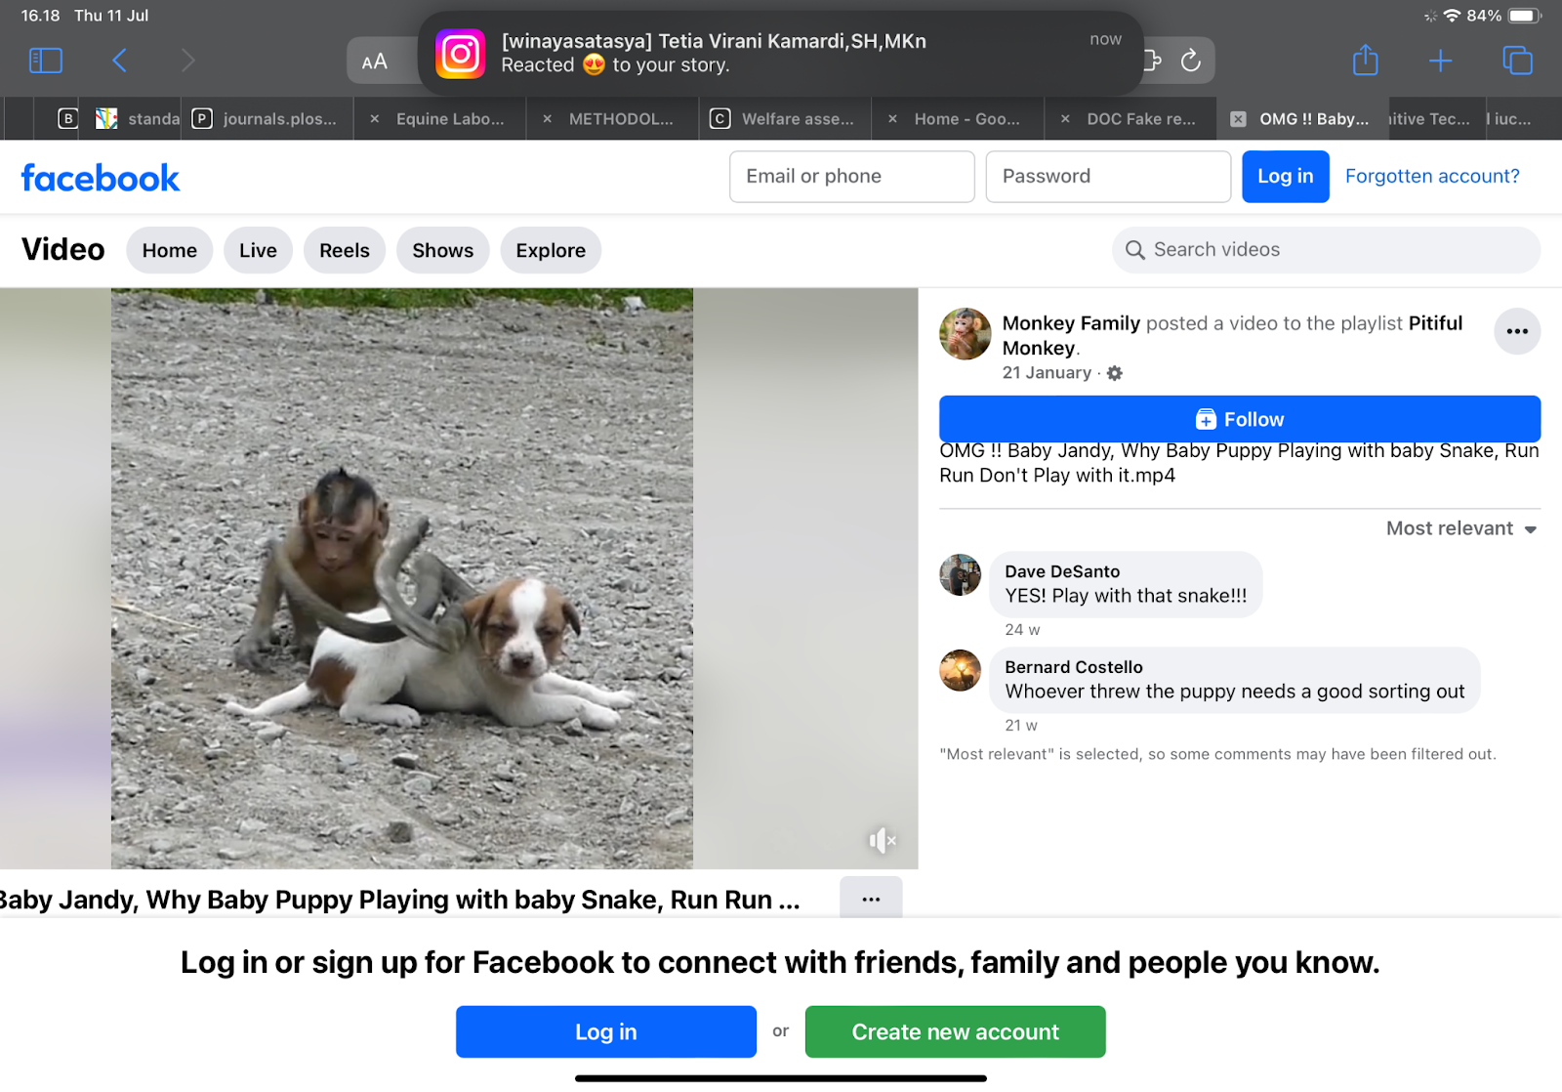The height and width of the screenshot is (1092, 1562).
Task: Close the Equine Labo browser tab
Action: click(x=375, y=119)
